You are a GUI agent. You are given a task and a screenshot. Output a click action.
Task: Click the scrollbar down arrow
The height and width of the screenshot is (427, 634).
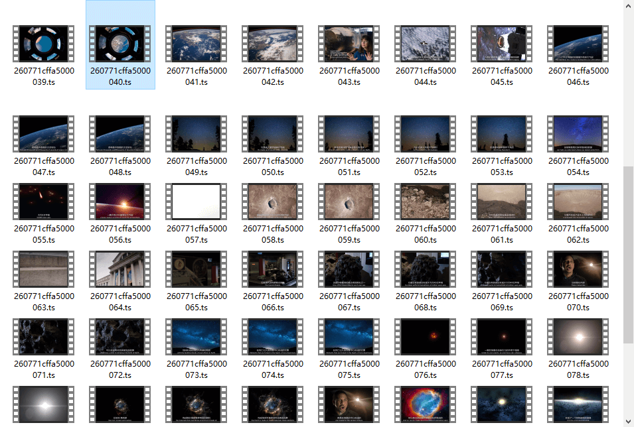pos(628,421)
